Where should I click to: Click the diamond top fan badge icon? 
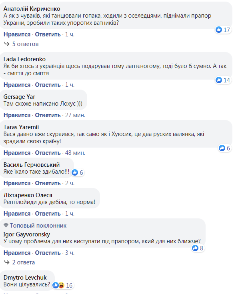(6, 226)
